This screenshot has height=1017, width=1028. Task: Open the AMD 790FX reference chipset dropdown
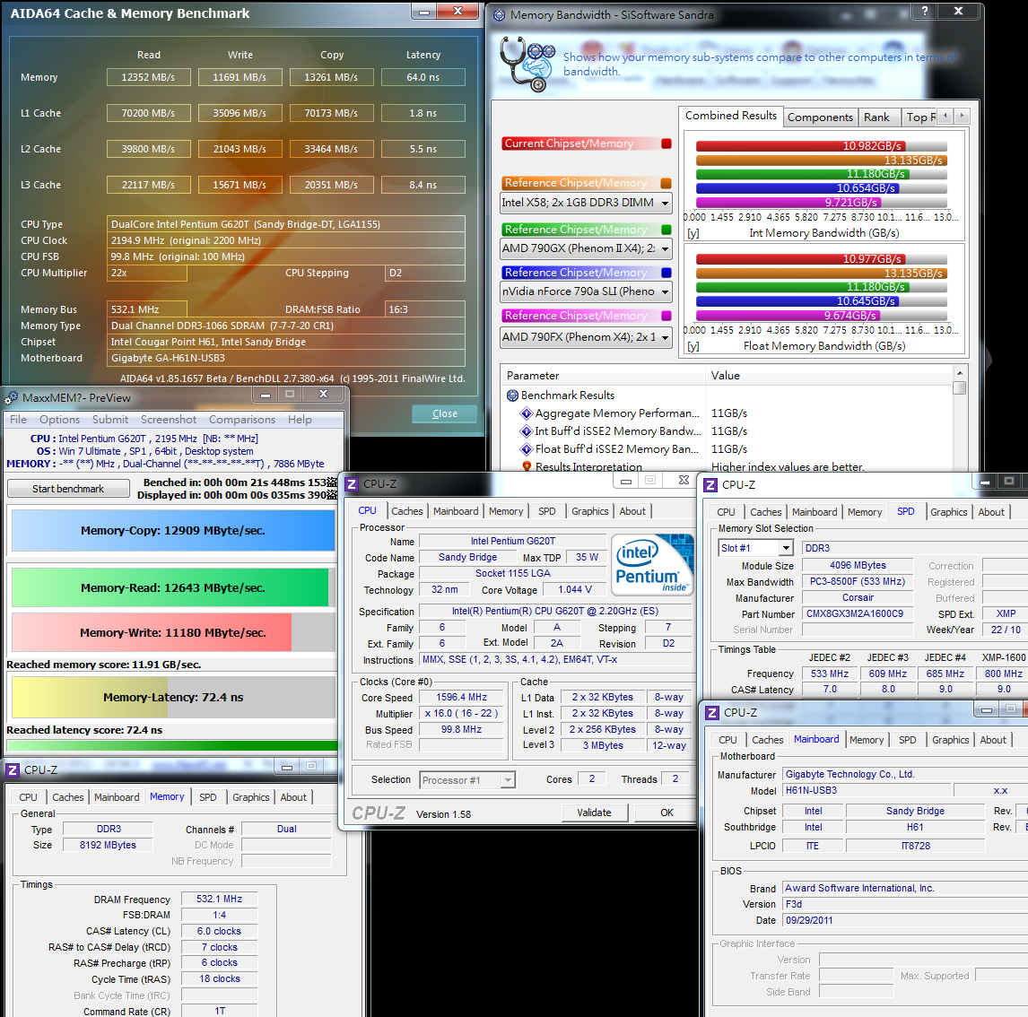click(x=666, y=338)
